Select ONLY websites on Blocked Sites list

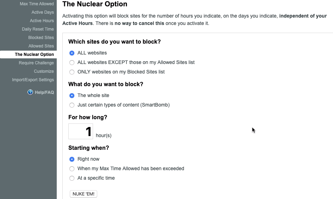[x=72, y=72]
